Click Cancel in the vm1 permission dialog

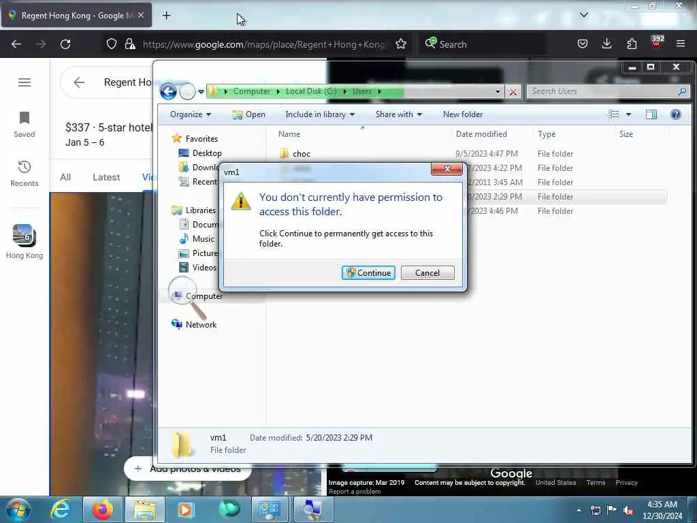point(427,272)
